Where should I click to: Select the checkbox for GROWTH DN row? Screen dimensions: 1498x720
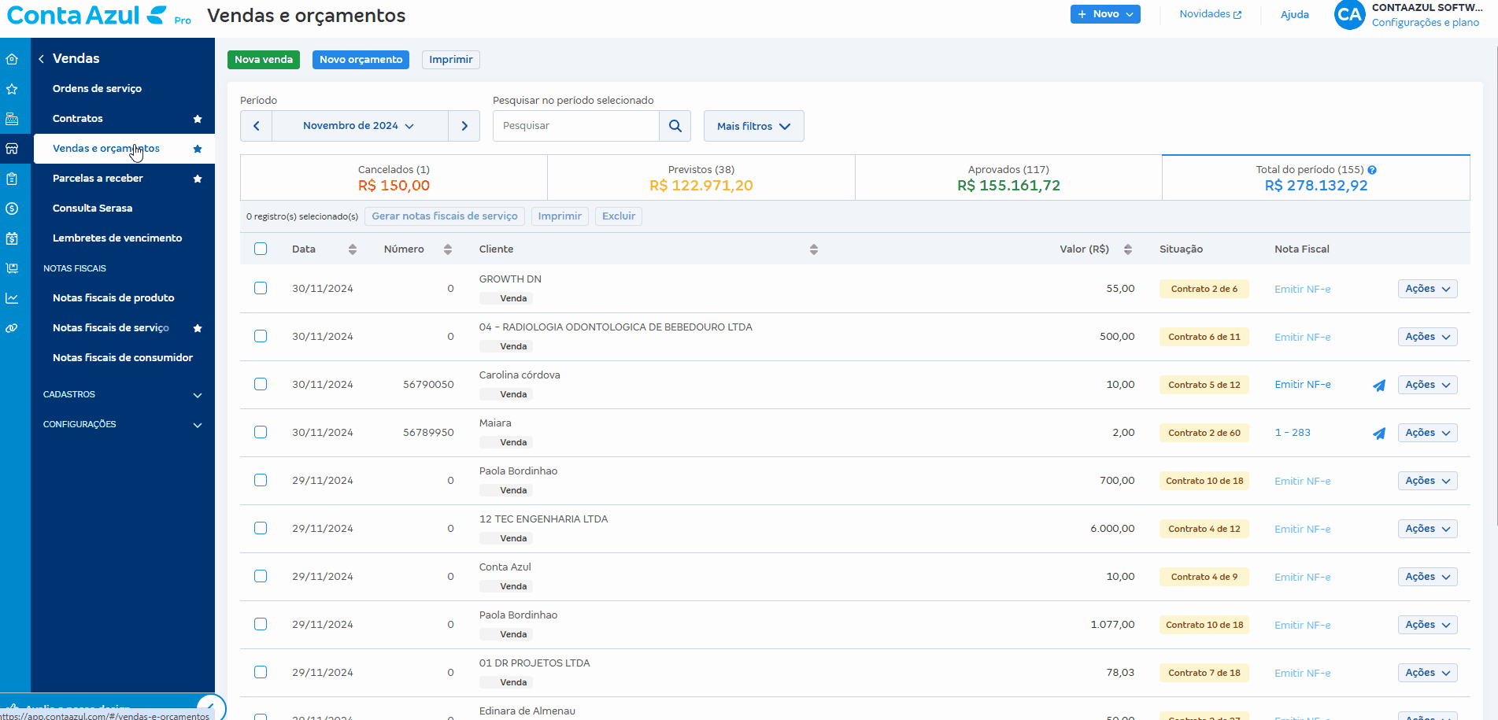pyautogui.click(x=261, y=289)
